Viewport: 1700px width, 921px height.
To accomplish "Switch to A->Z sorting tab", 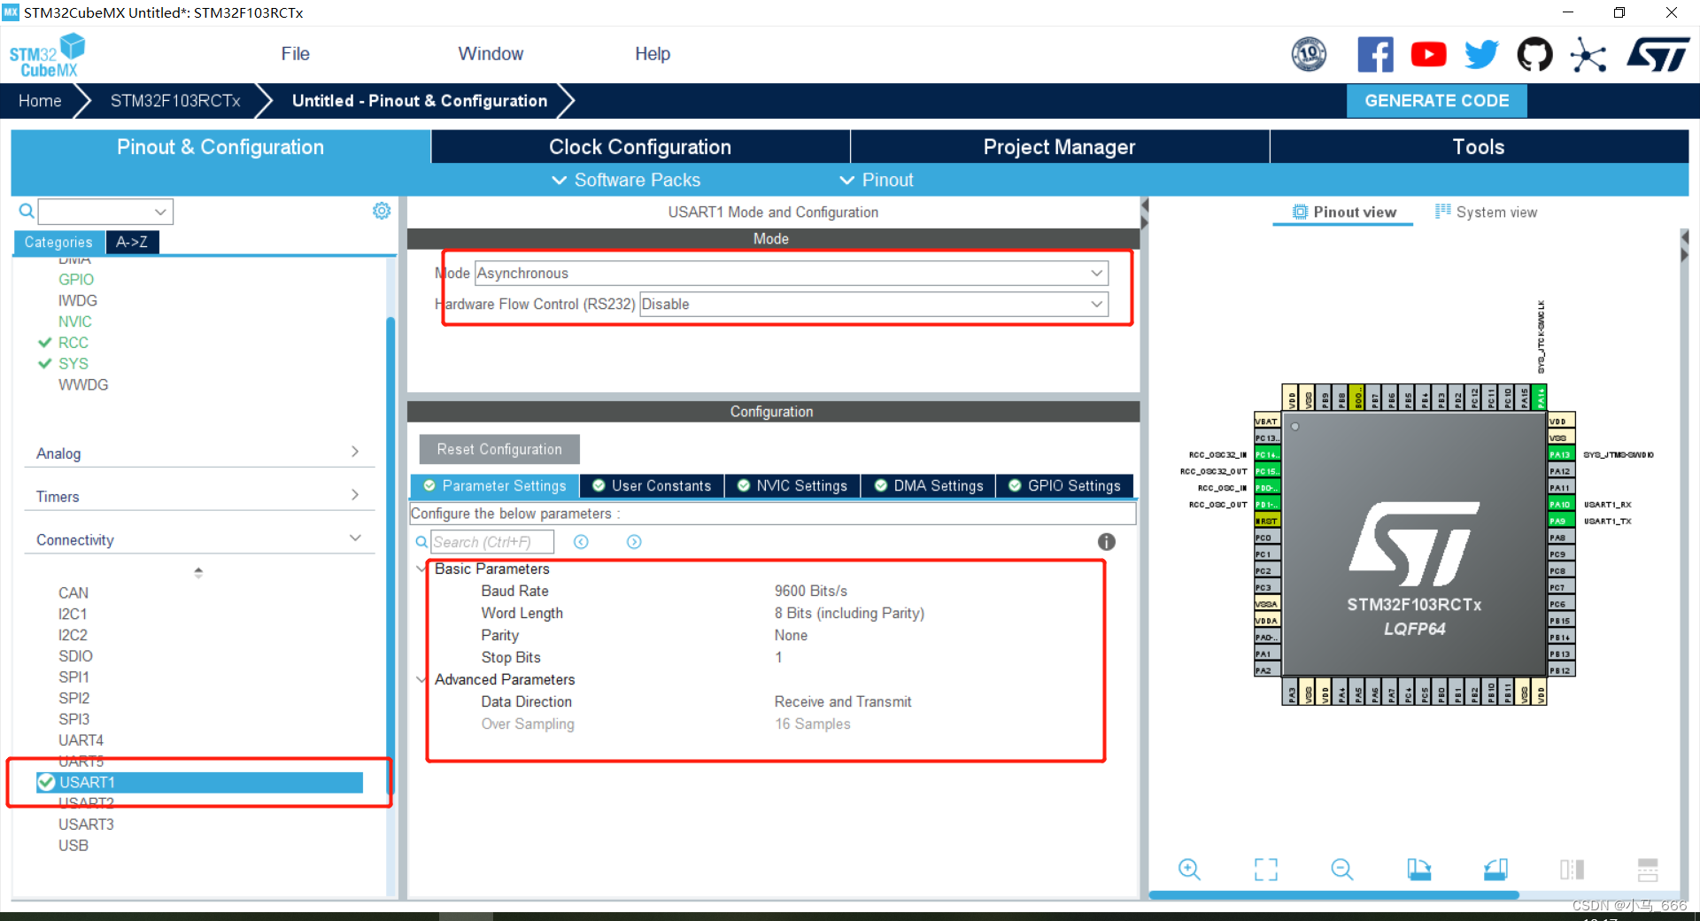I will pyautogui.click(x=132, y=242).
